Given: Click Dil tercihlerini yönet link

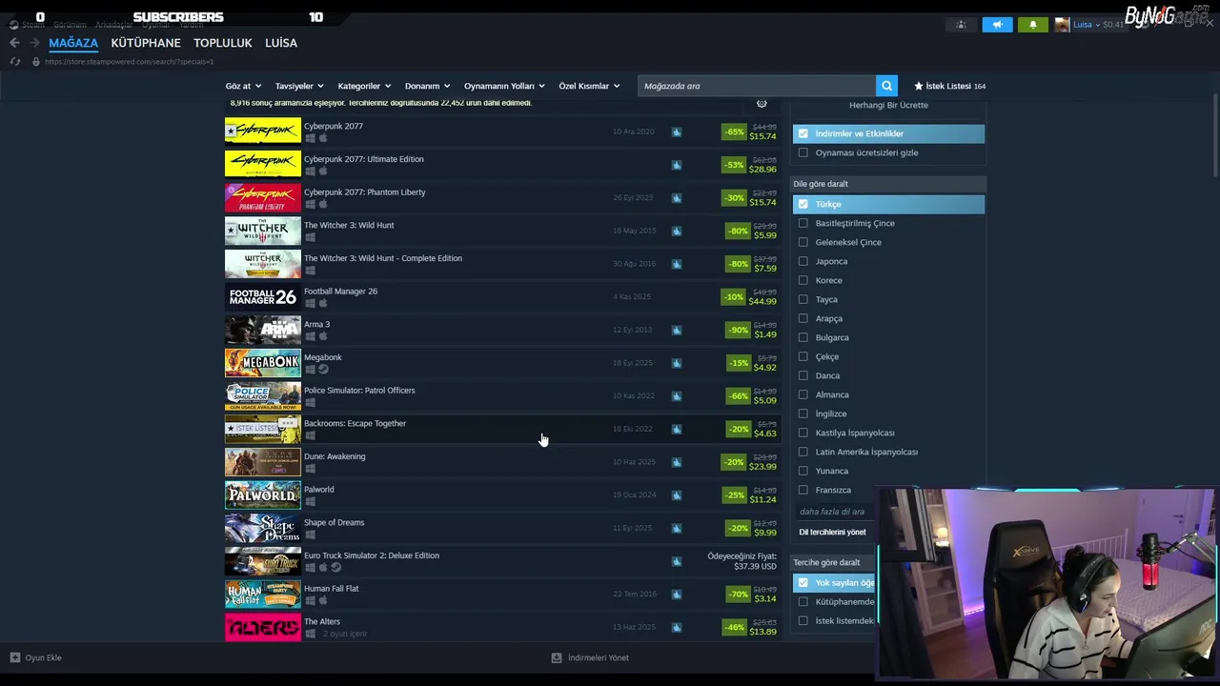Looking at the screenshot, I should pyautogui.click(x=832, y=532).
